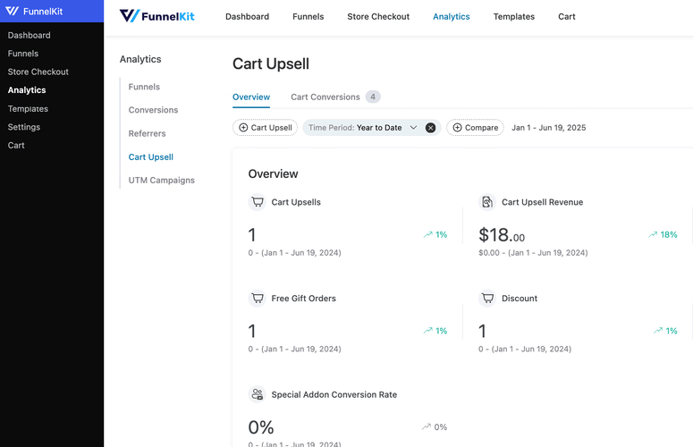Click the Special Addon Conversion Rate icon
Image resolution: width=693 pixels, height=447 pixels.
coord(258,394)
